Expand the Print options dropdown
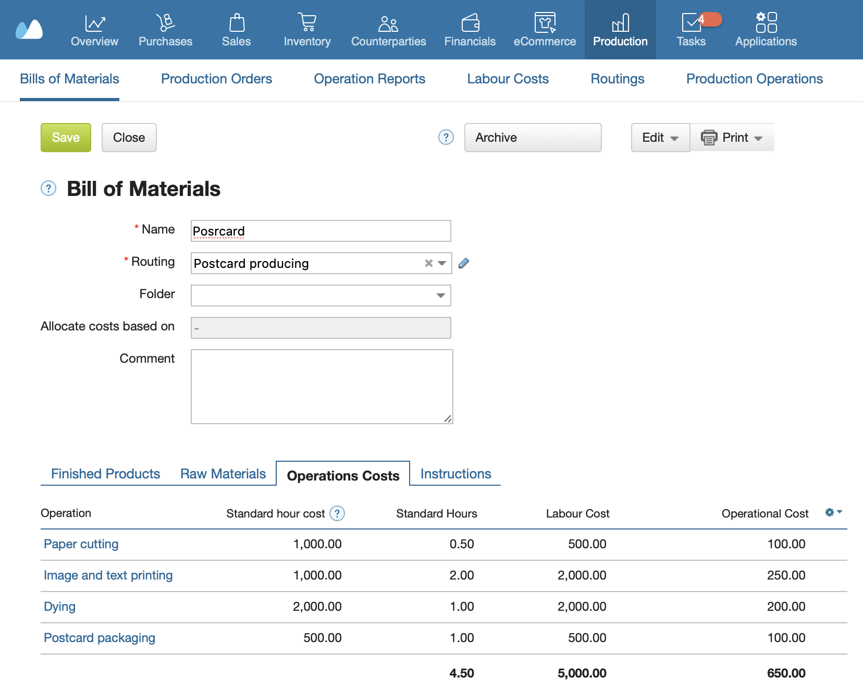 coord(732,138)
